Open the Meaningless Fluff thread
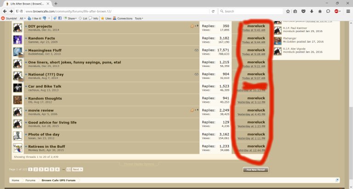Screen dimensions: 353x189 [45, 50]
